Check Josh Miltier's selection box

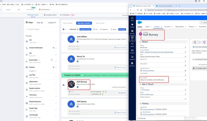click(x=63, y=40)
